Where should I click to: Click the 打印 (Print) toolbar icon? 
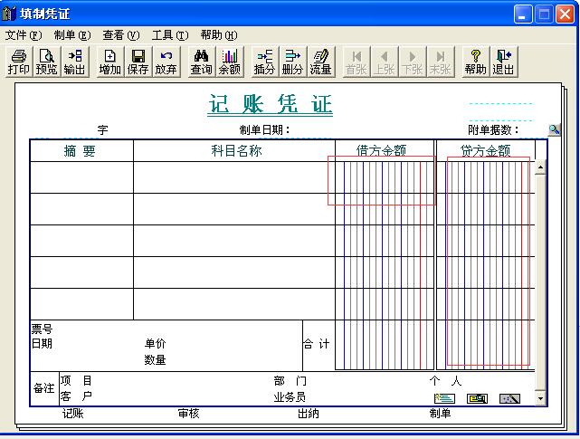click(x=18, y=62)
